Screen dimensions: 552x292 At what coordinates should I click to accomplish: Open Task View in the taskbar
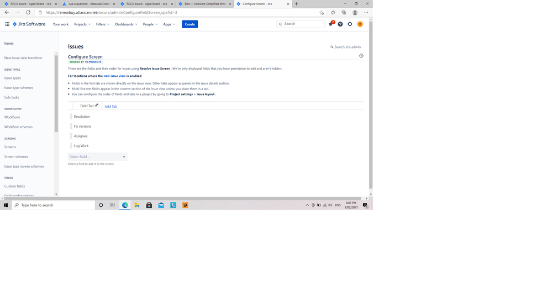click(113, 205)
